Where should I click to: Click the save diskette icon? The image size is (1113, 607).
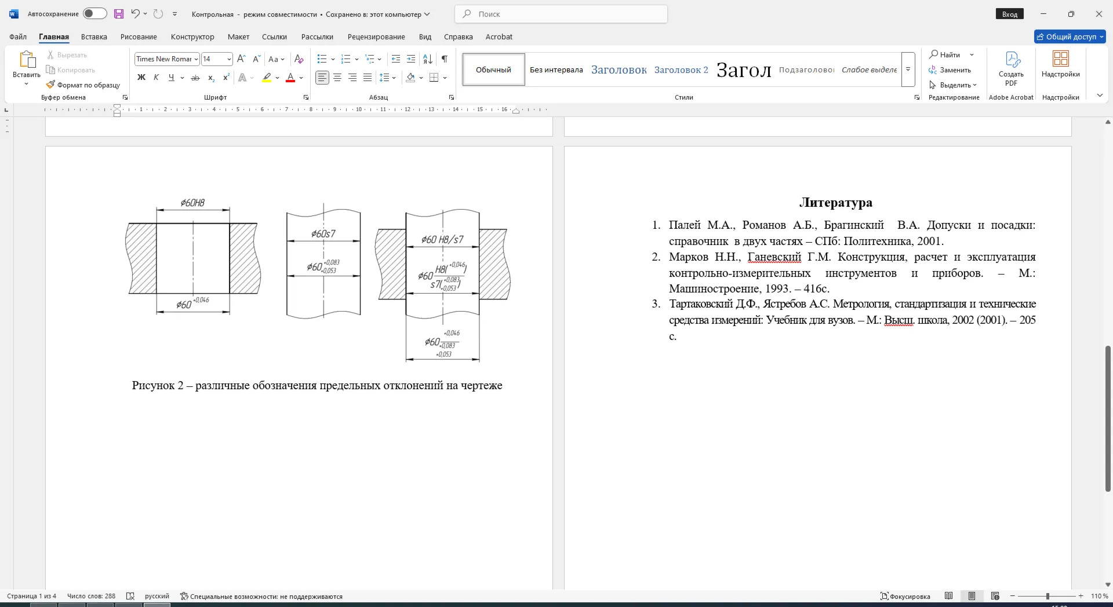[119, 14]
